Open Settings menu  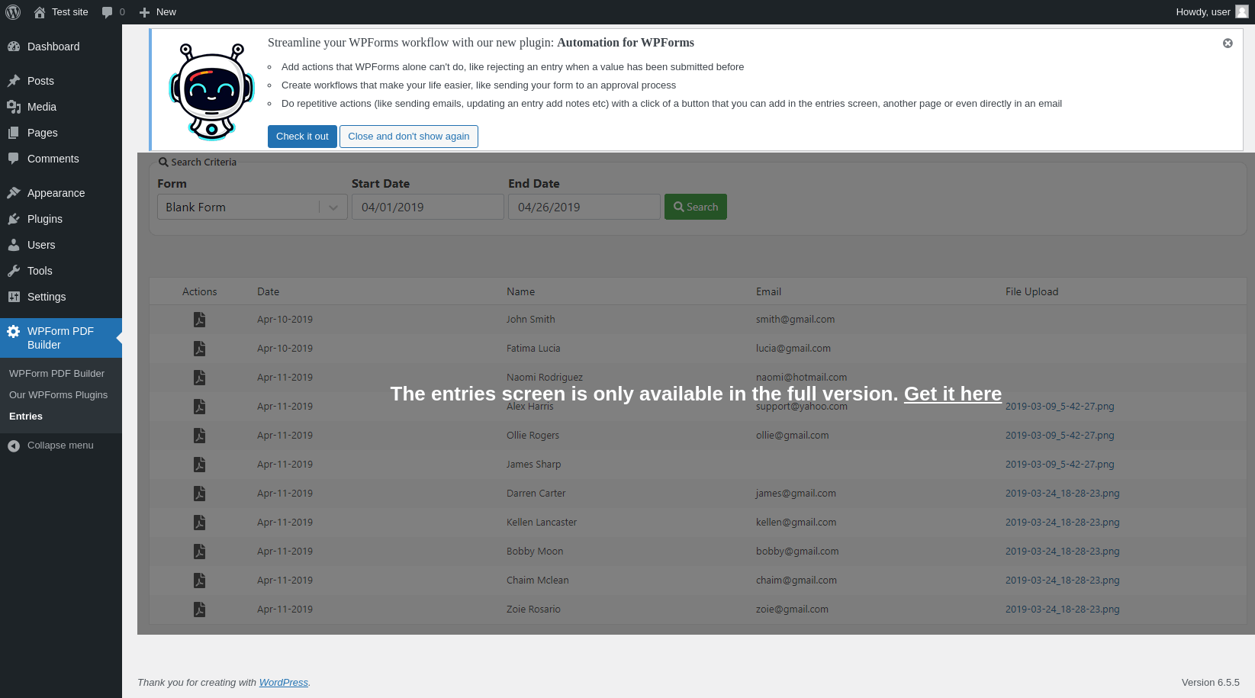(x=61, y=297)
